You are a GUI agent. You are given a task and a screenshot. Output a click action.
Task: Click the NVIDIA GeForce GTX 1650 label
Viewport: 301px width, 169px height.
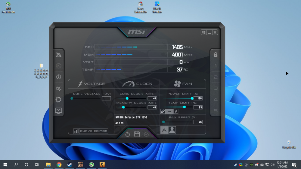(132, 117)
